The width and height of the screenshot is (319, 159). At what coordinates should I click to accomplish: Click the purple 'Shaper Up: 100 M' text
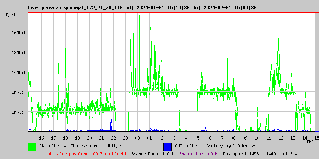pos(198,154)
